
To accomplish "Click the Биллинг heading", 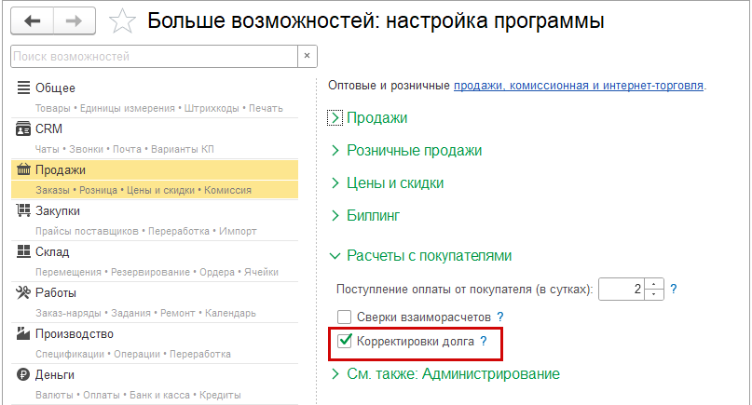I will click(373, 216).
